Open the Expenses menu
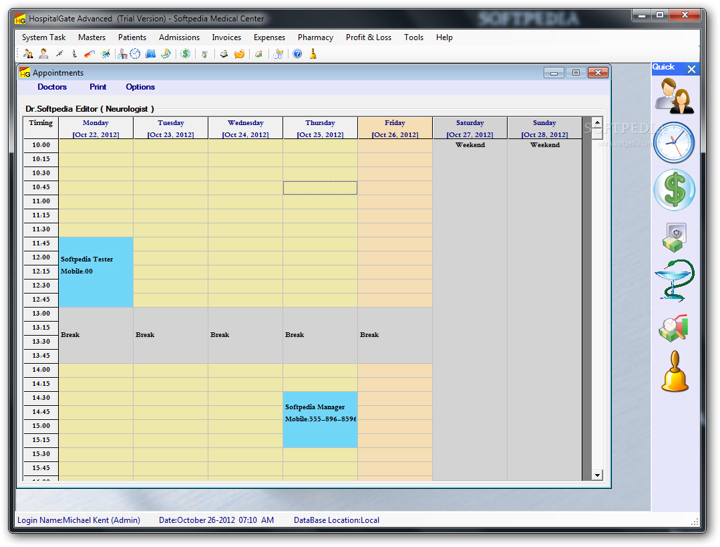 tap(270, 37)
